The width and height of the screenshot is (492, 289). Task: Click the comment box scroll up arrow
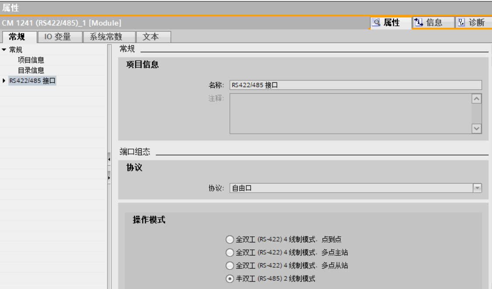477,99
